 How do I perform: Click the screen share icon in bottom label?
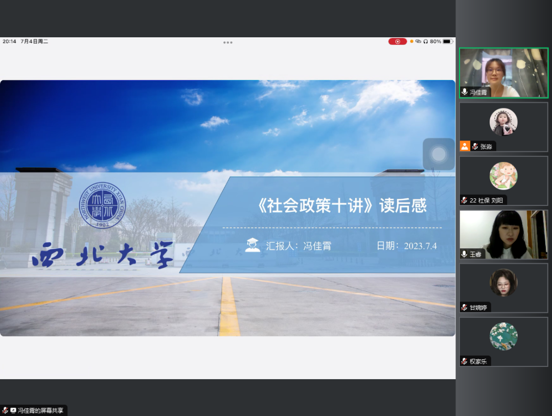click(13, 410)
